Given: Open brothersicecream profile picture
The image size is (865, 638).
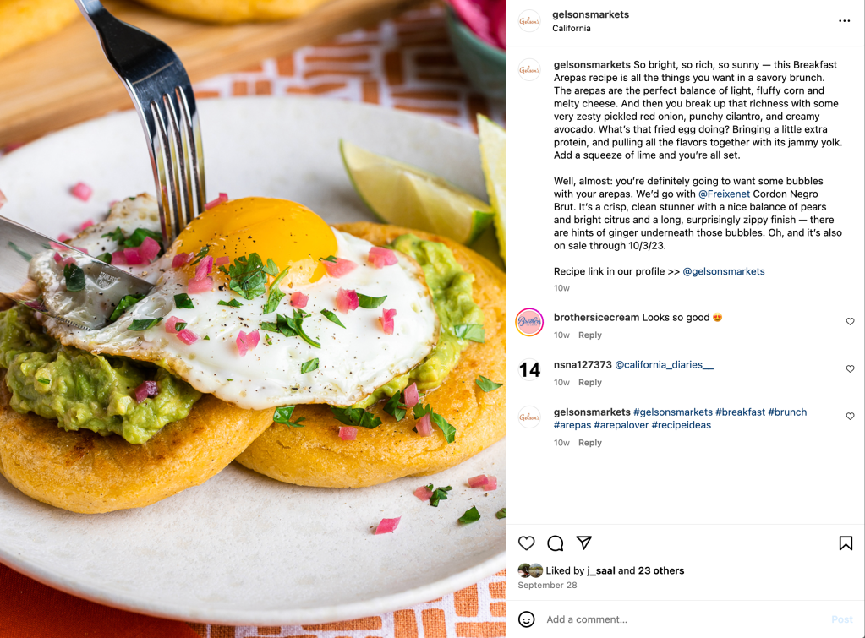Looking at the screenshot, I should [529, 322].
